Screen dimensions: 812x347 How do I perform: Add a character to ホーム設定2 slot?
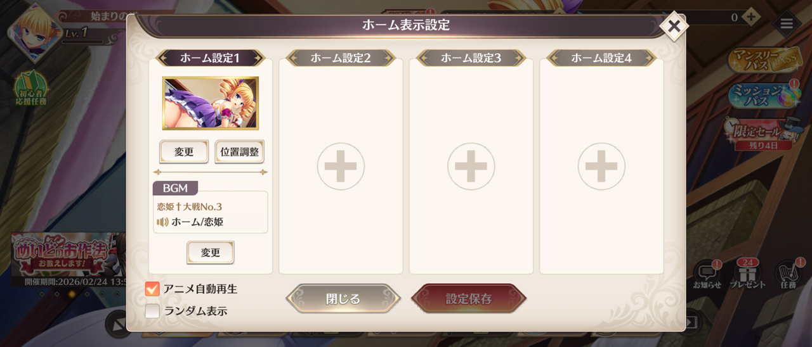point(341,167)
